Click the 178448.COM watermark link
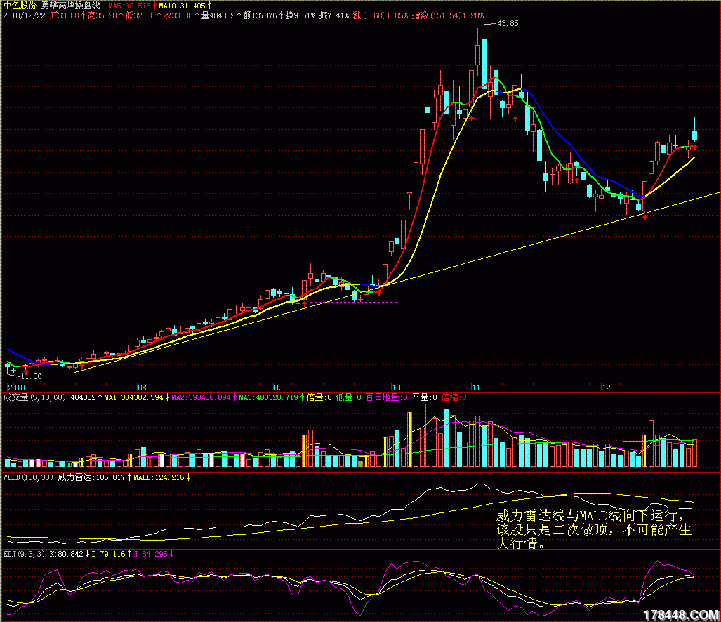This screenshot has width=721, height=622. coord(679,614)
